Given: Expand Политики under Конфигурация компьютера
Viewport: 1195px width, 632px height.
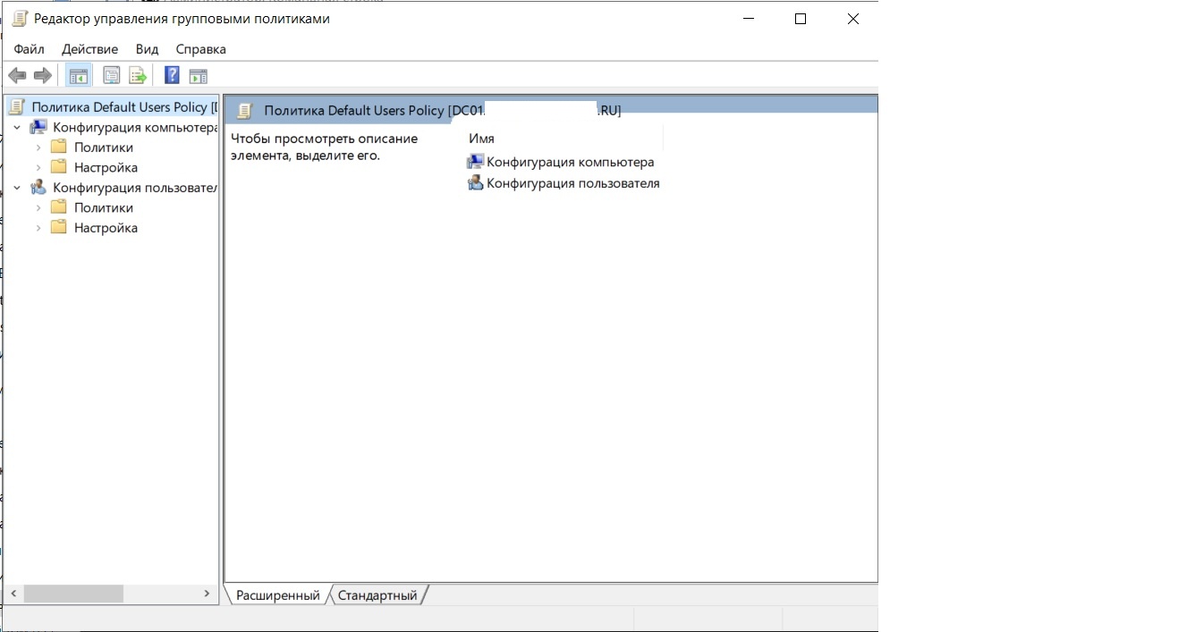Looking at the screenshot, I should (x=38, y=147).
